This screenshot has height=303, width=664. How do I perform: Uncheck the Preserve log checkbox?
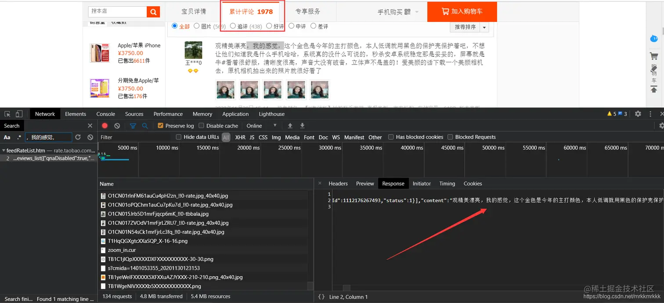click(x=161, y=125)
